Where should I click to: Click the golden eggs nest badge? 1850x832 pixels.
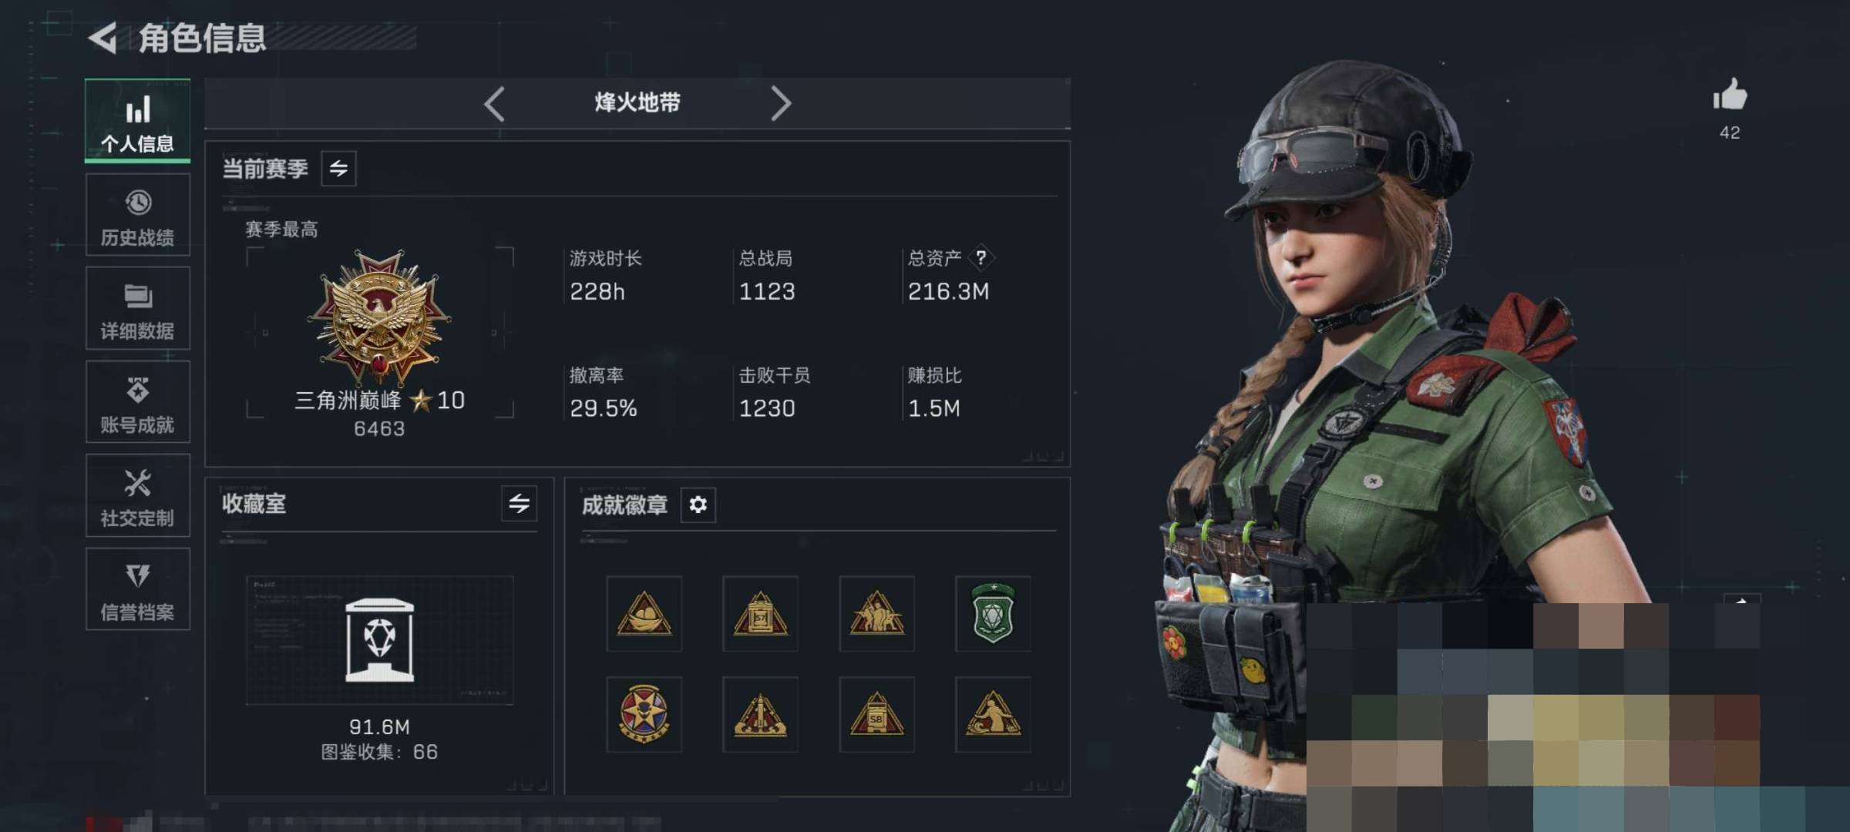(x=644, y=613)
